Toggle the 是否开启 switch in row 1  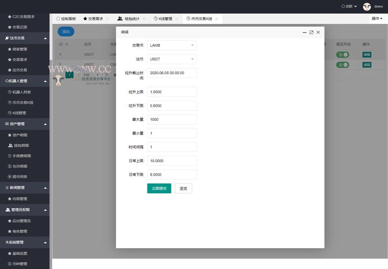342,55
